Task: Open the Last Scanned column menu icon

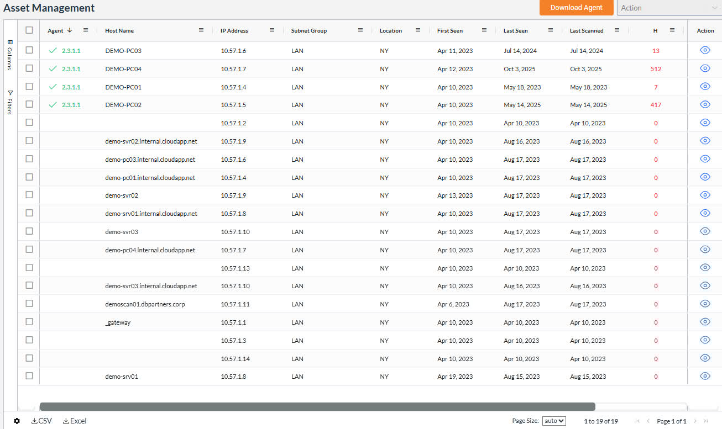Action: (x=617, y=30)
